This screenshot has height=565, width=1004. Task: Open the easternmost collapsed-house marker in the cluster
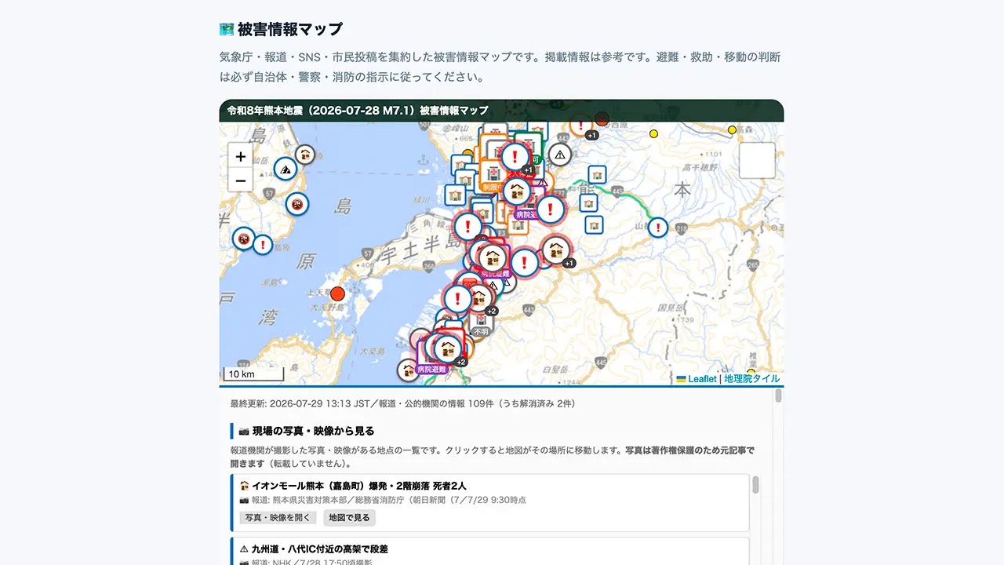point(555,250)
